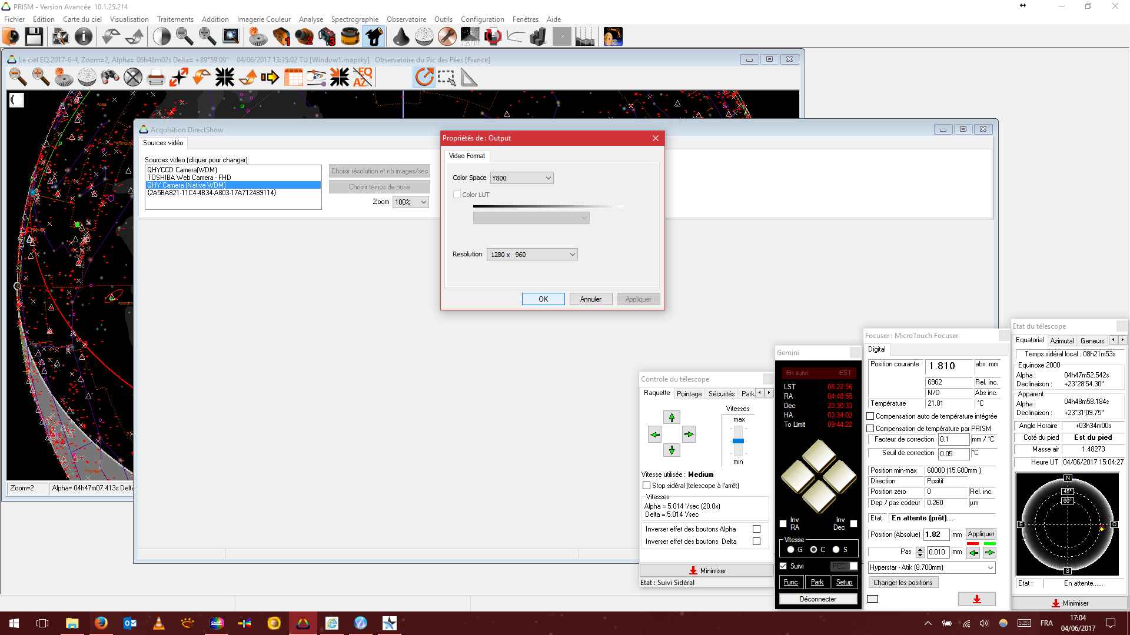Click the printer icon in sky chart toolbar

coord(155,77)
